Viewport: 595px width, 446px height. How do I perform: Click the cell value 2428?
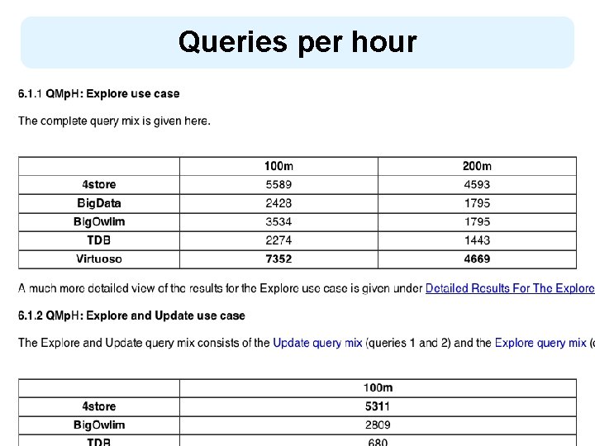(x=278, y=203)
